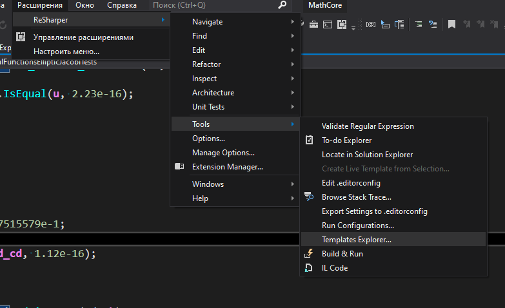The height and width of the screenshot is (308, 505).
Task: Open the Расширения menu
Action: 40,5
